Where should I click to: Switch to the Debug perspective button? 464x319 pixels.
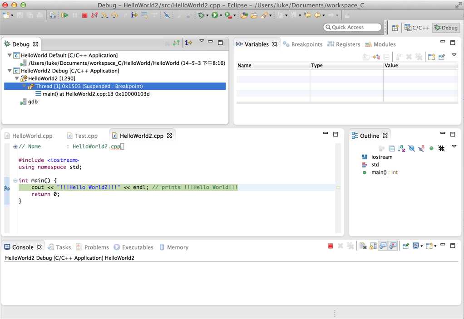coord(446,28)
